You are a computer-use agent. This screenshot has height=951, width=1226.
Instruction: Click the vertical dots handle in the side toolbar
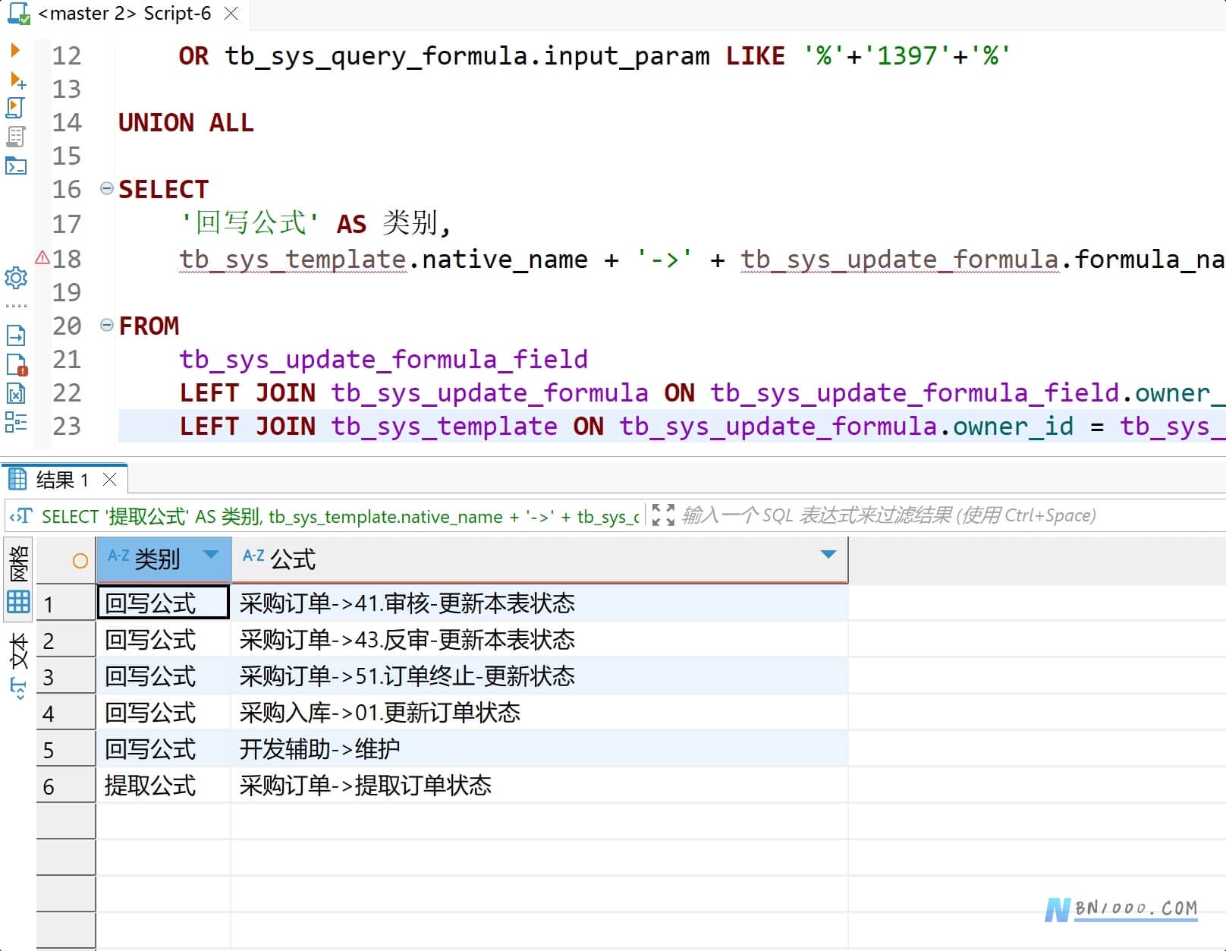(16, 306)
